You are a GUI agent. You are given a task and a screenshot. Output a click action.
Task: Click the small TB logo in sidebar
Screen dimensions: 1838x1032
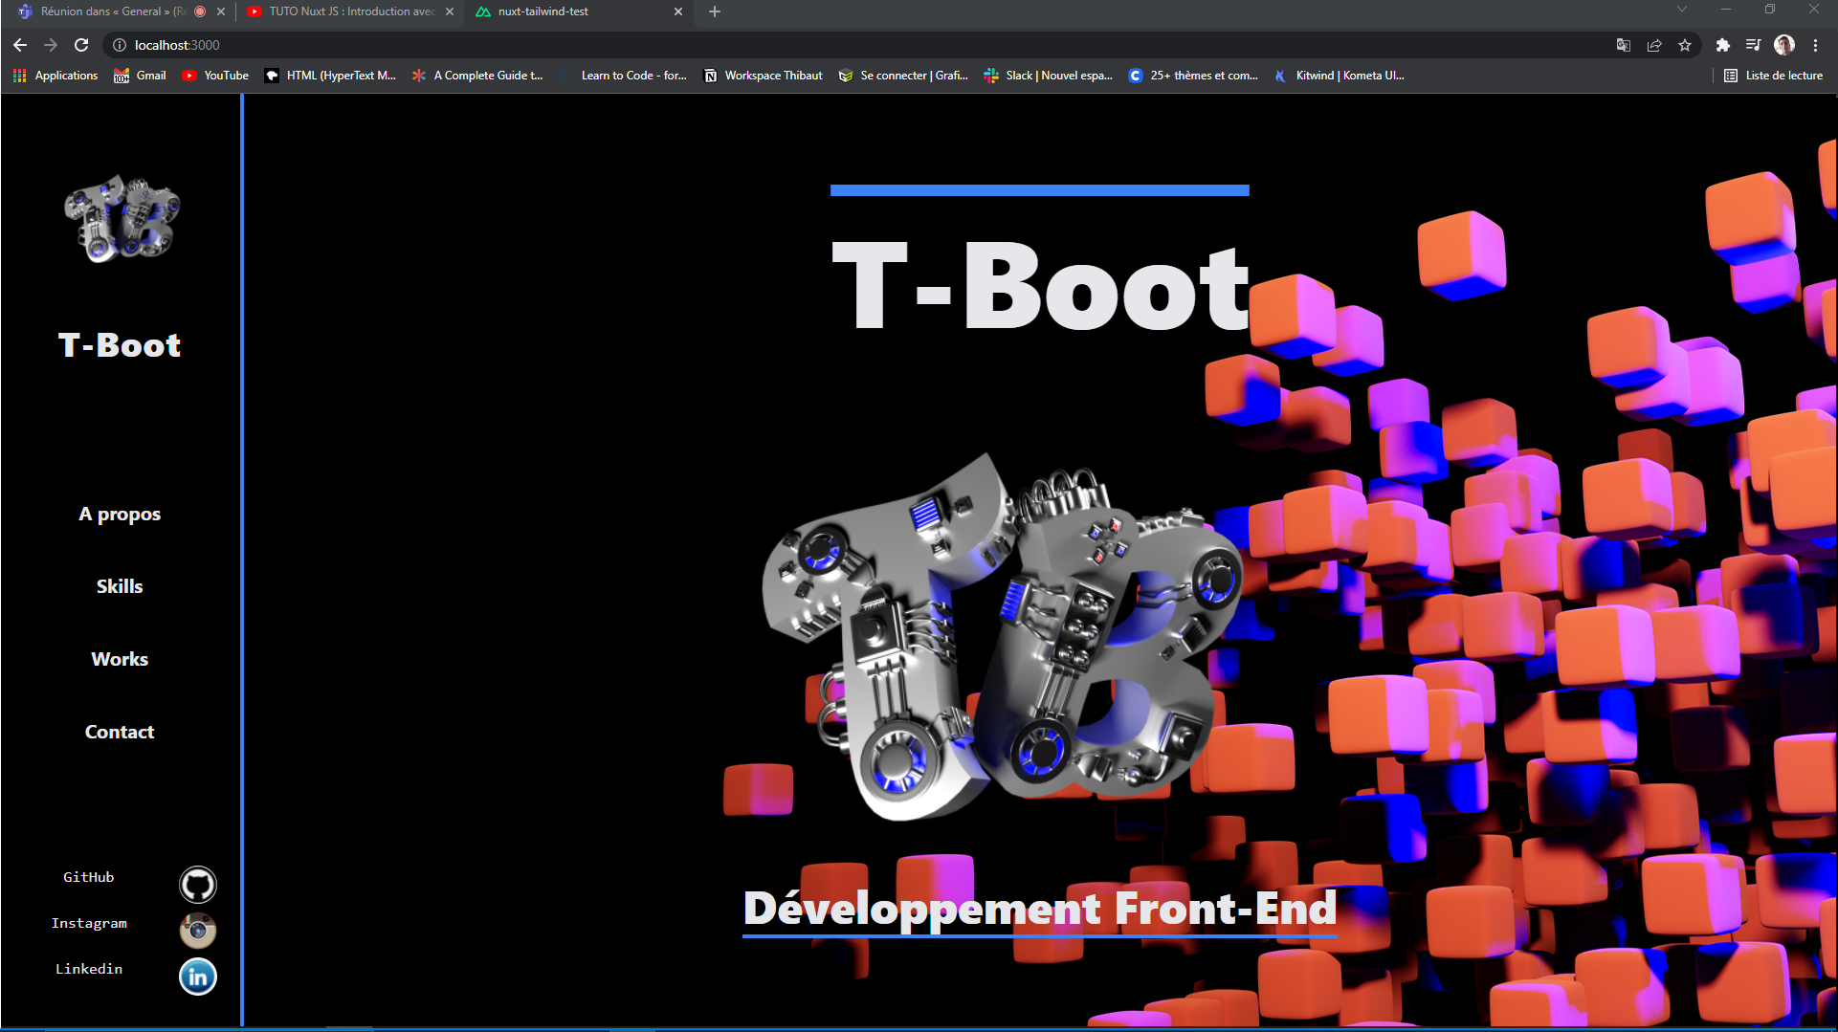122,219
